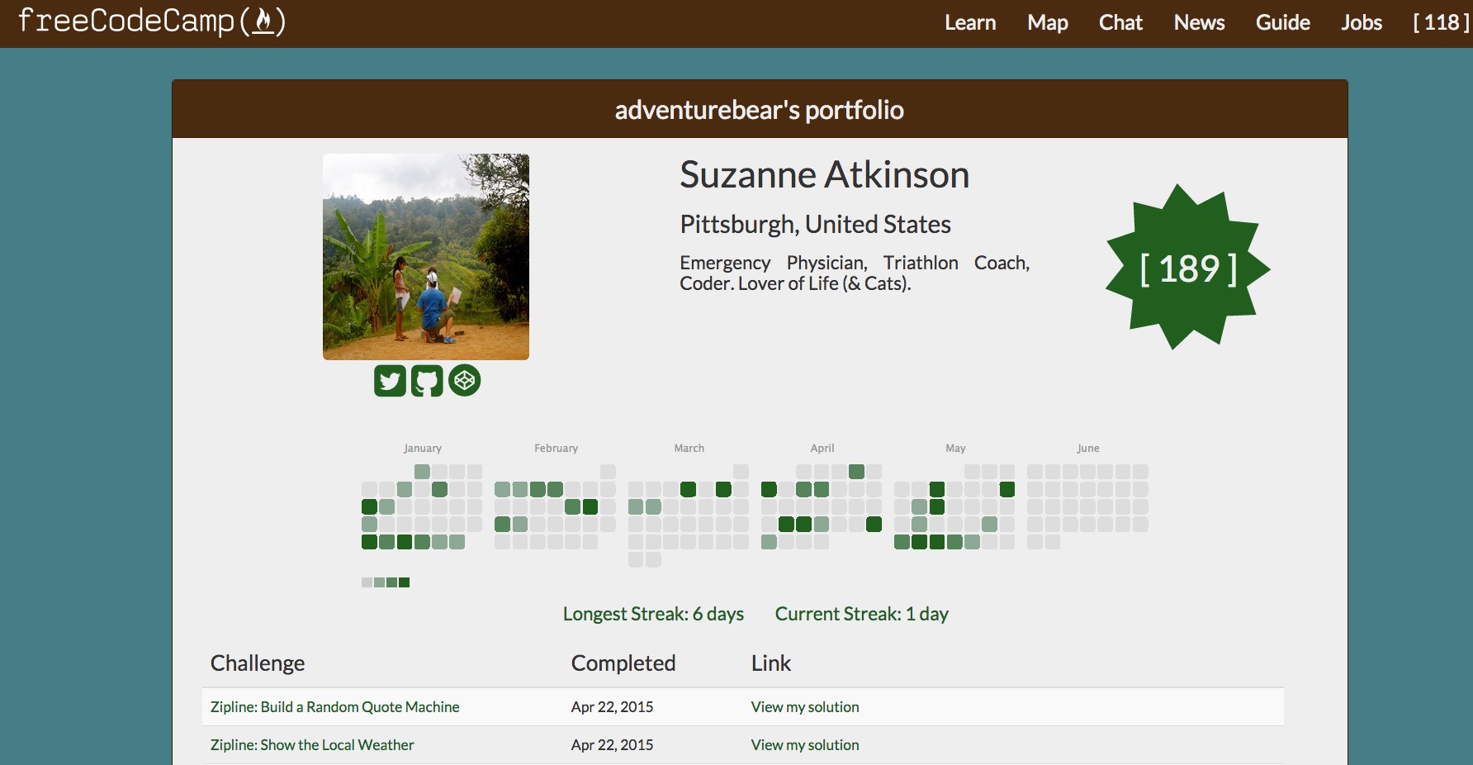Click the green [189] points badge
This screenshot has width=1473, height=765.
(x=1187, y=268)
